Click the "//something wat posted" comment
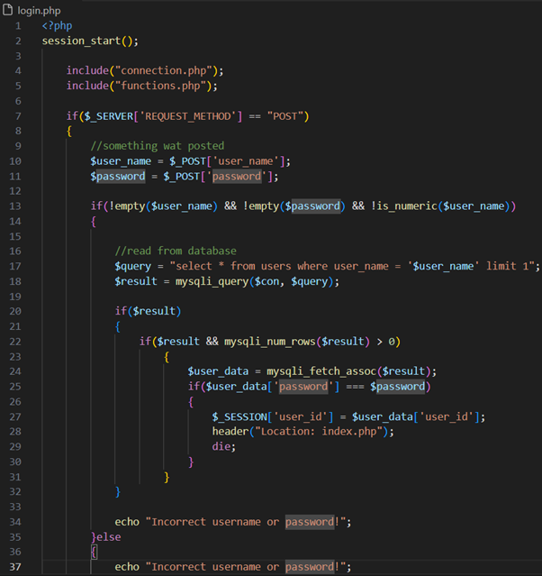 [x=158, y=146]
